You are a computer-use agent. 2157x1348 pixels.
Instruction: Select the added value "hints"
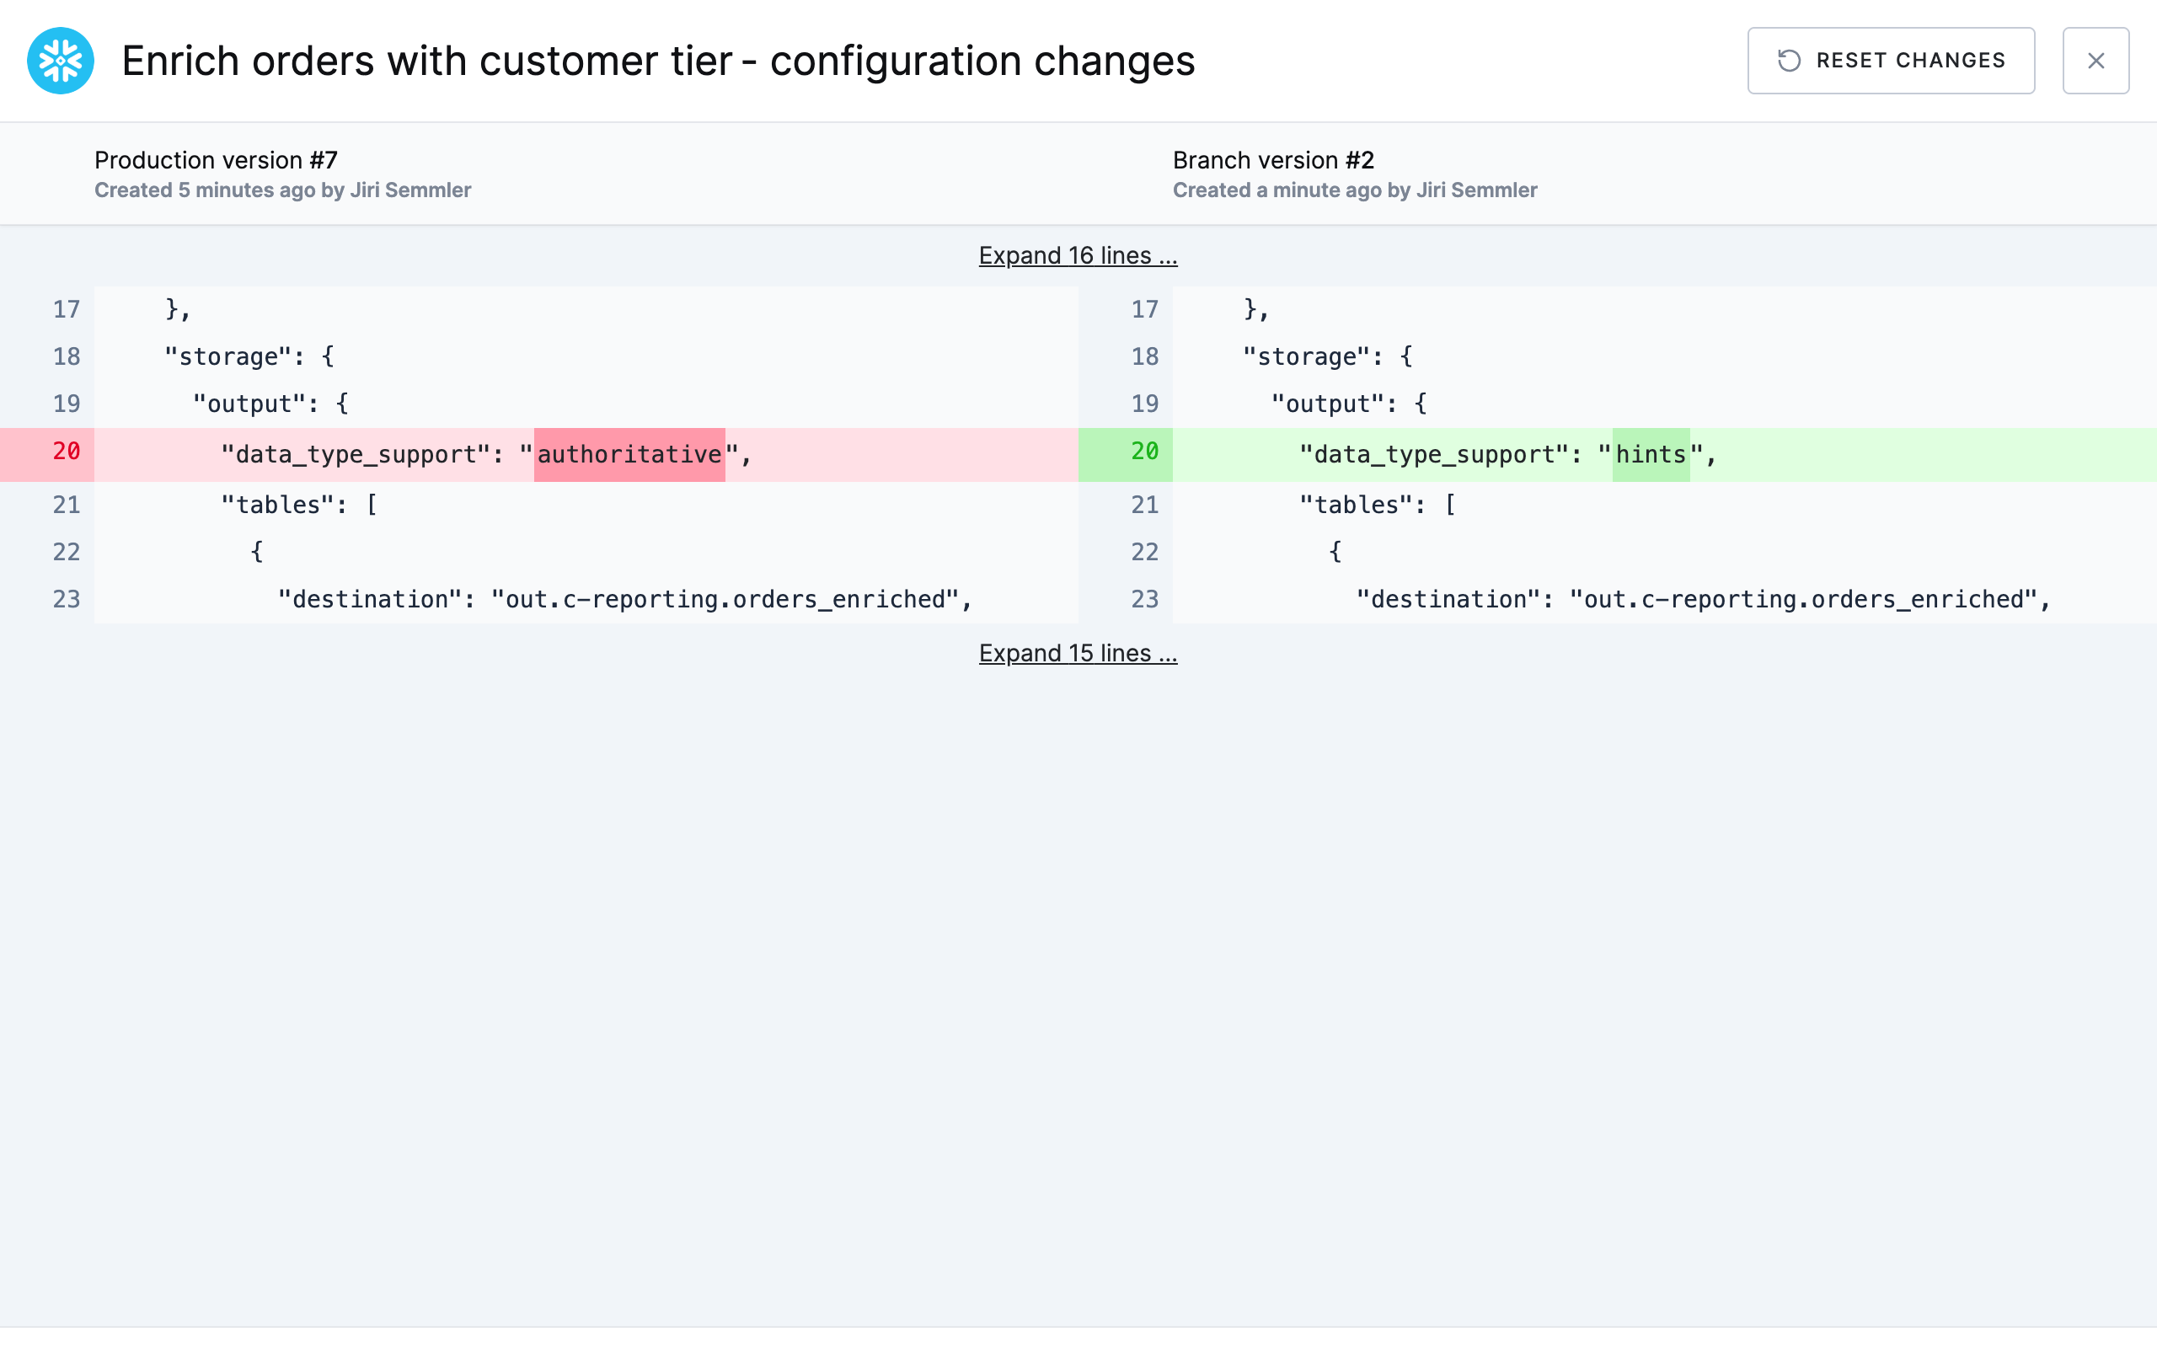click(x=1651, y=455)
